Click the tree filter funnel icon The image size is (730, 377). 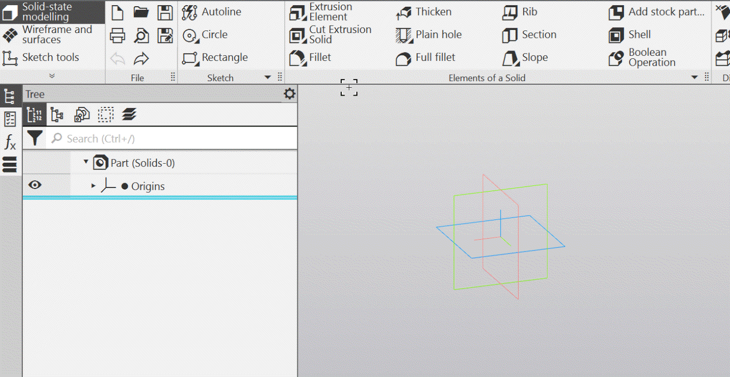point(35,138)
